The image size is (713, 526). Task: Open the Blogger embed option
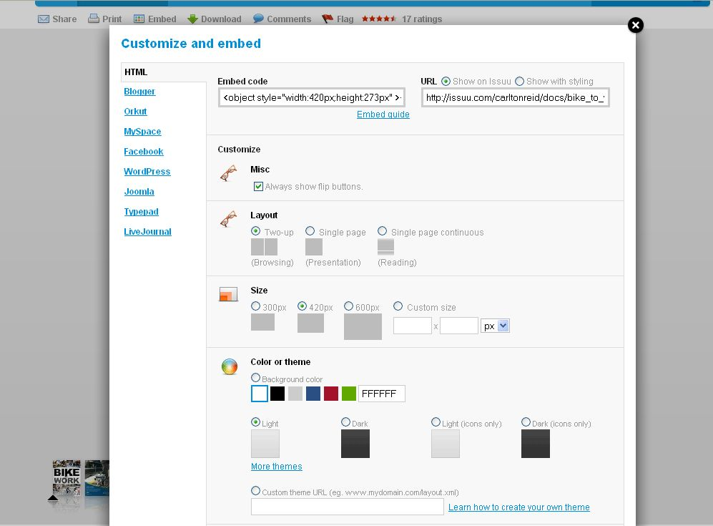tap(139, 92)
